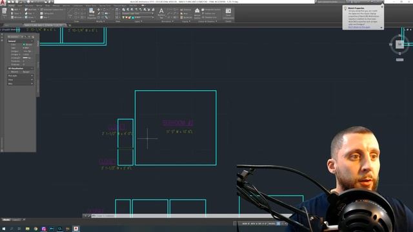Select the Area inquiry tool

click(x=185, y=14)
